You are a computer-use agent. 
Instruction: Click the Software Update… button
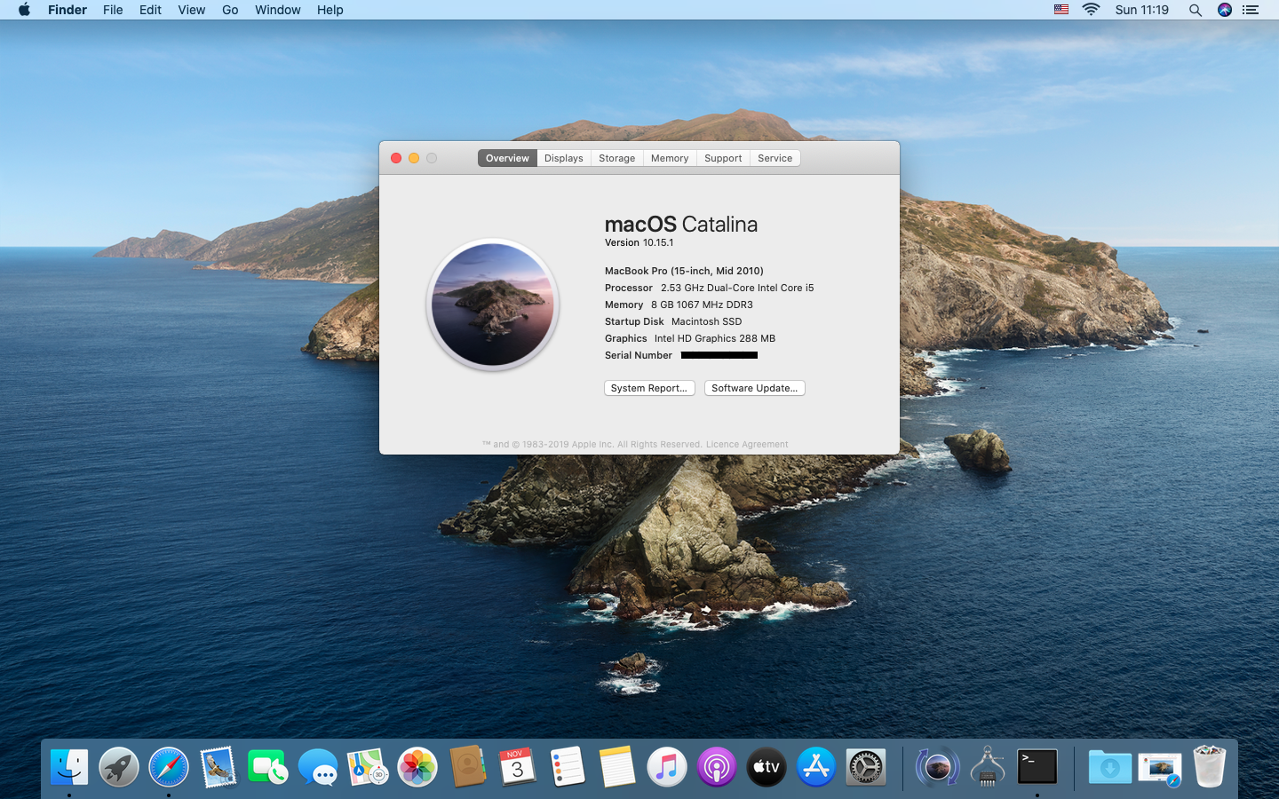(754, 388)
